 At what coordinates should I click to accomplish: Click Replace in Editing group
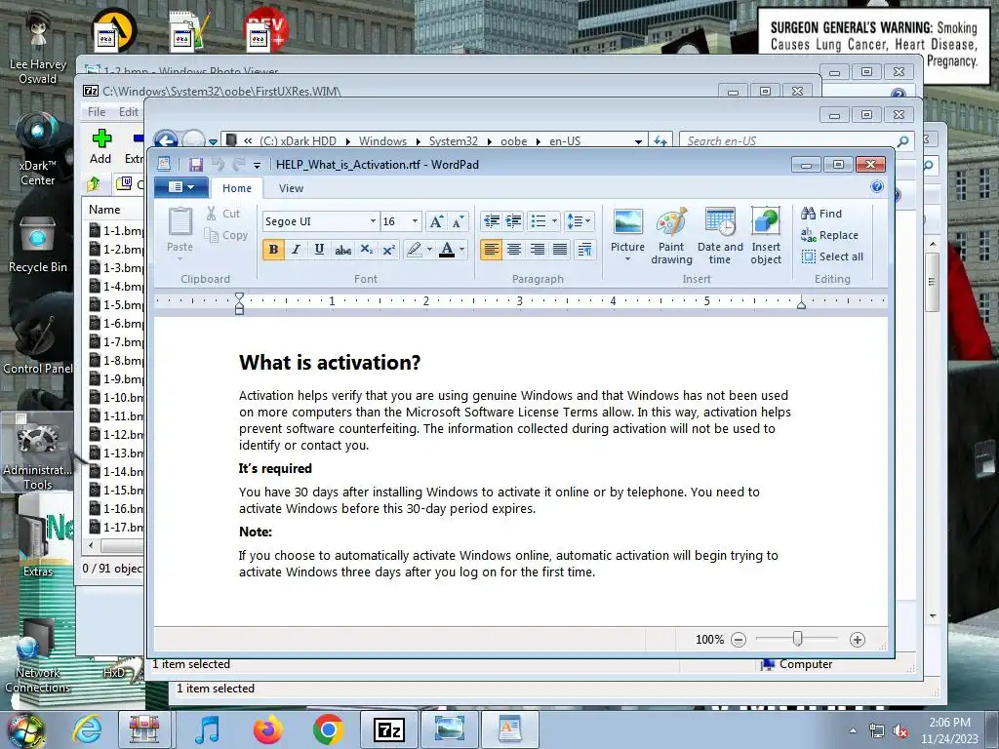830,235
